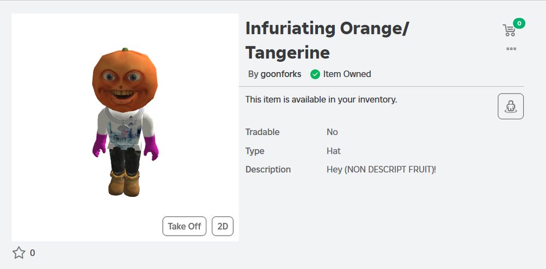Click the Try On avatar icon button
The height and width of the screenshot is (269, 546).
pyautogui.click(x=511, y=107)
